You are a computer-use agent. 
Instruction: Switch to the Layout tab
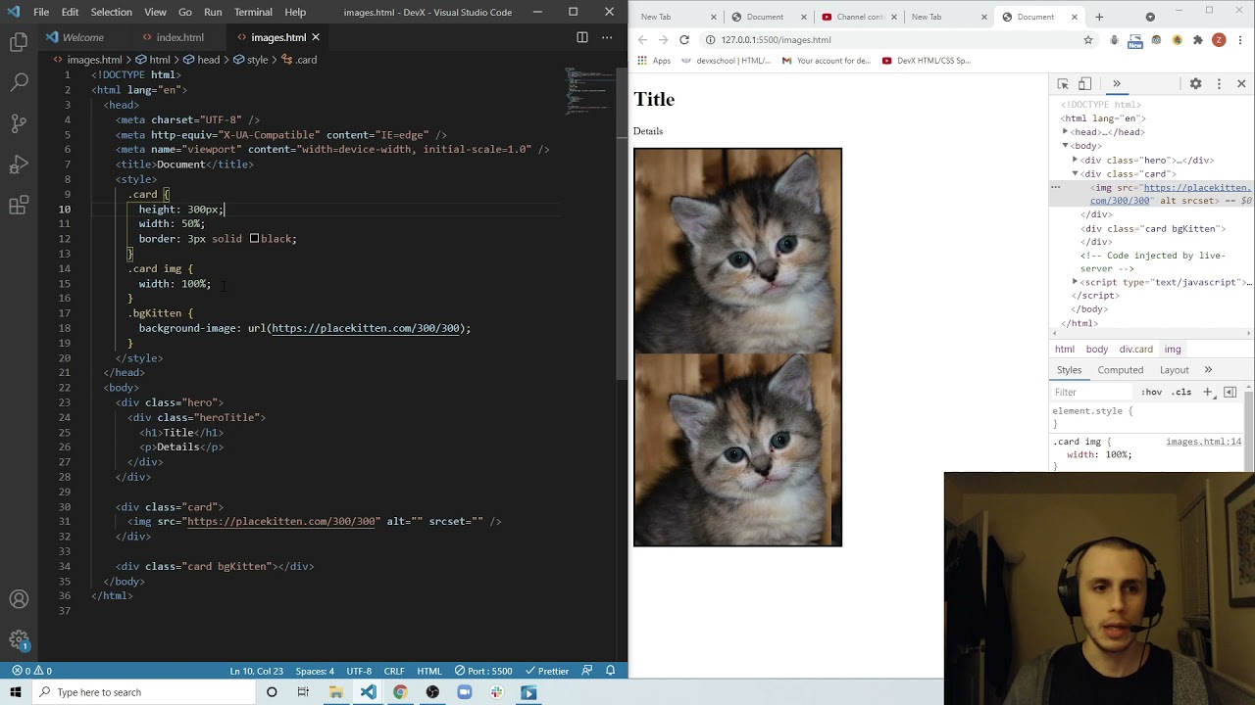point(1175,370)
